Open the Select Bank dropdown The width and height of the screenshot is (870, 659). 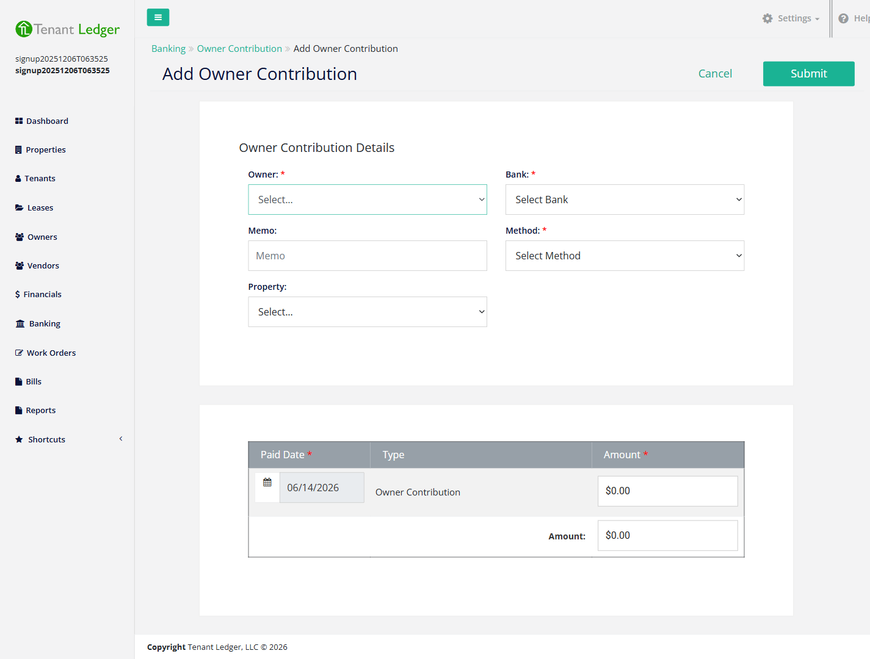(625, 200)
